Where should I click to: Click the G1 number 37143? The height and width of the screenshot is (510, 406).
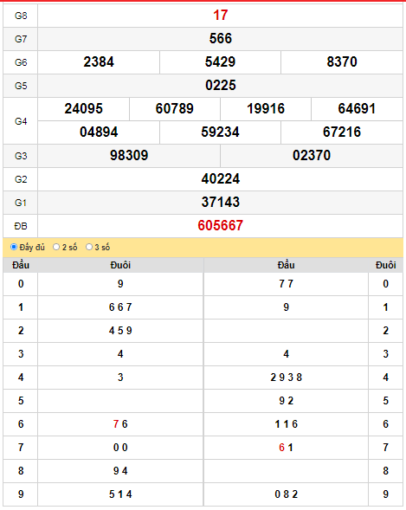pos(221,203)
